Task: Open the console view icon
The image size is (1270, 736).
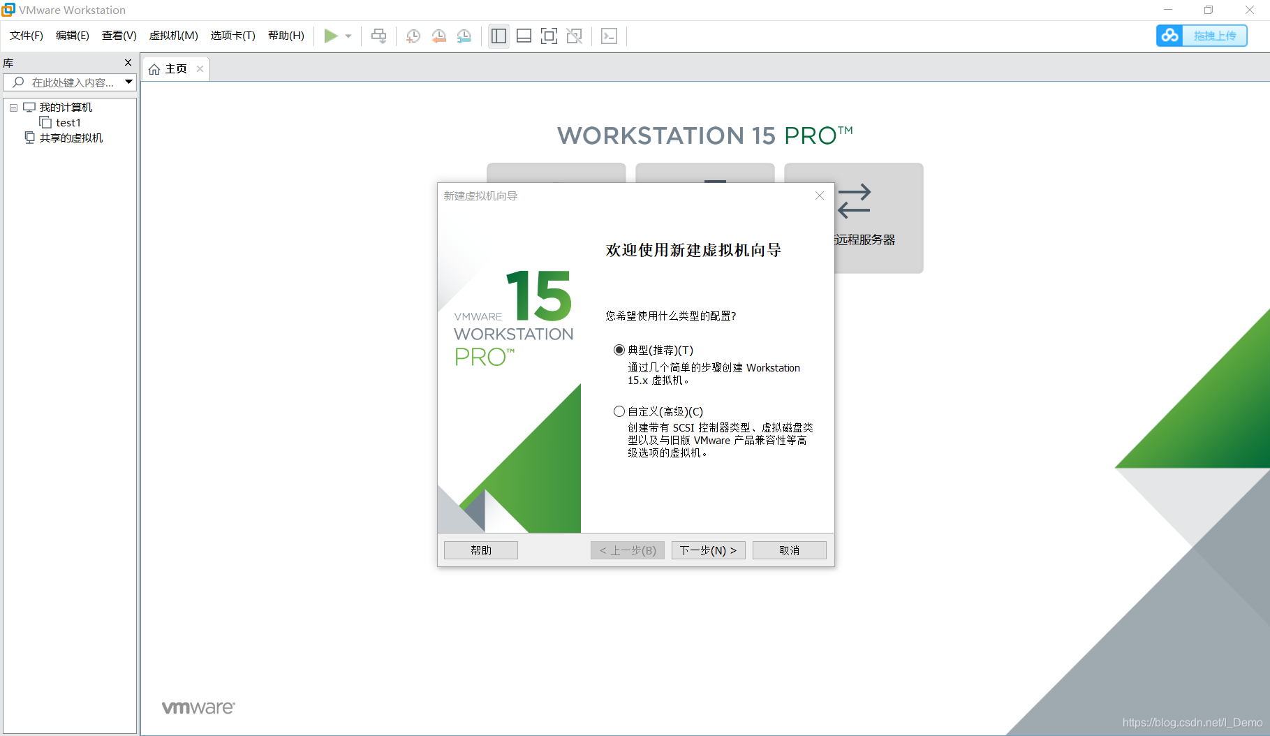Action: pos(609,36)
